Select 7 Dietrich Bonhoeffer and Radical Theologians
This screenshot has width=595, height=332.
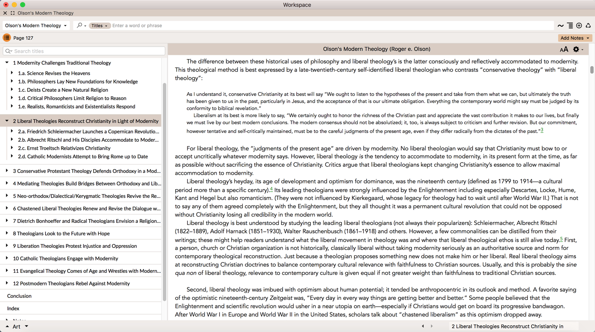tap(86, 221)
